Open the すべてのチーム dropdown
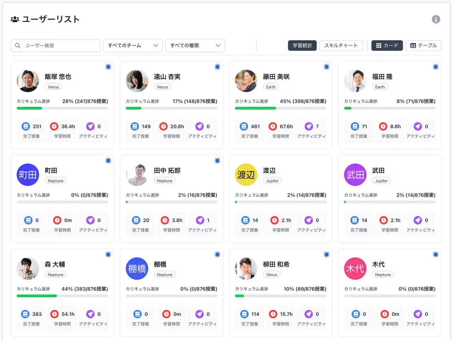The image size is (452, 340). [x=133, y=46]
